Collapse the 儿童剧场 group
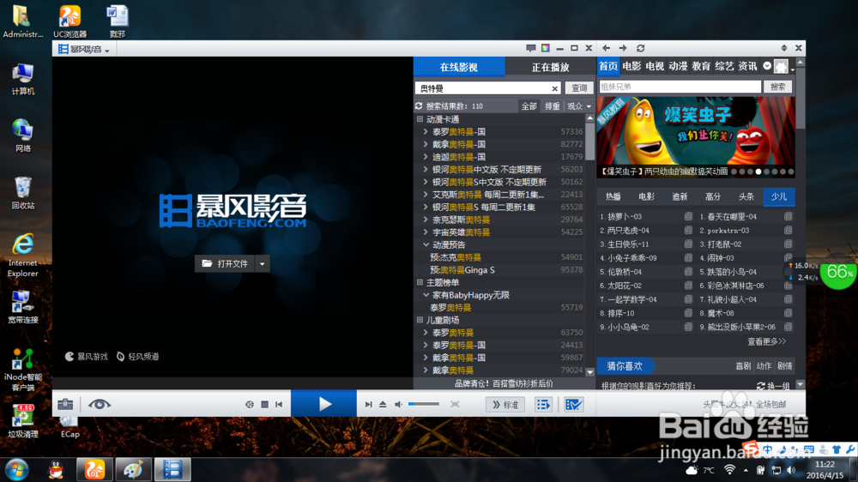 pos(420,320)
